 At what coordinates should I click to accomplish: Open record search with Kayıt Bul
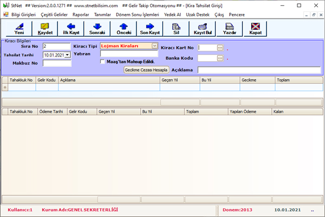pyautogui.click(x=203, y=28)
